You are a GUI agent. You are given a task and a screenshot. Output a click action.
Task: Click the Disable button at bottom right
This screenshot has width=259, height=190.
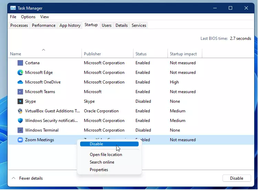pyautogui.click(x=237, y=178)
